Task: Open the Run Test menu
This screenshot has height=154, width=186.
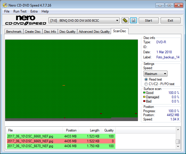Action: point(20,11)
